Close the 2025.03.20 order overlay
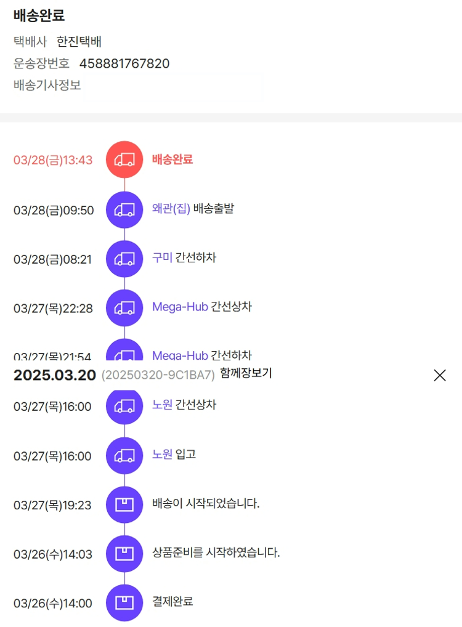Screen dimensions: 462x627 pos(439,375)
